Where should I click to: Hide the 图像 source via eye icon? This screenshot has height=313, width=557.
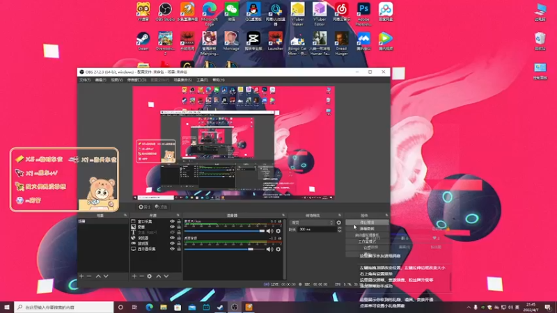172,227
